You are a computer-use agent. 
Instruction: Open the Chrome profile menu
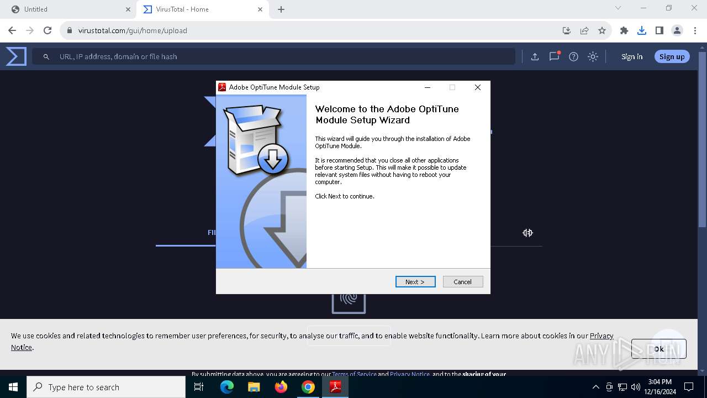pyautogui.click(x=677, y=30)
